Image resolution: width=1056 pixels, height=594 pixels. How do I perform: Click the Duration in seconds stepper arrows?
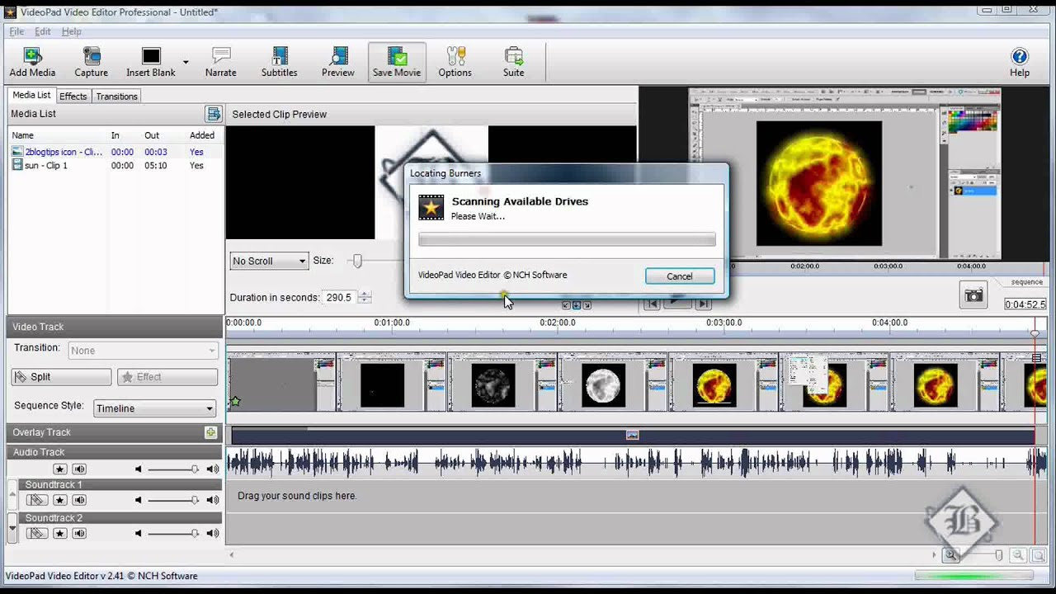pos(364,297)
